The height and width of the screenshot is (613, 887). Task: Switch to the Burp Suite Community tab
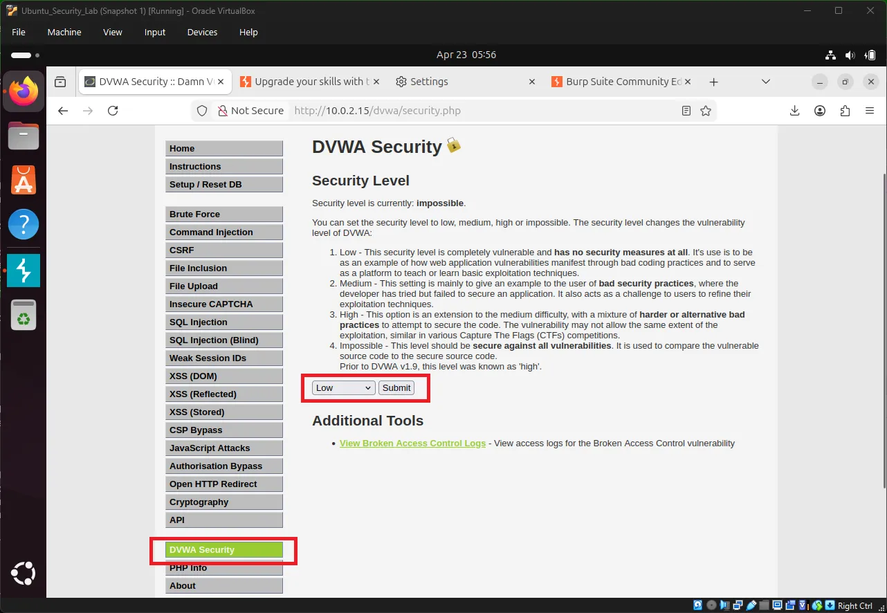[x=616, y=82]
